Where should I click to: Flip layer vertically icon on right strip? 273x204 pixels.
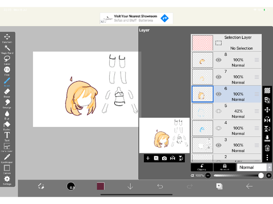pyautogui.click(x=267, y=129)
